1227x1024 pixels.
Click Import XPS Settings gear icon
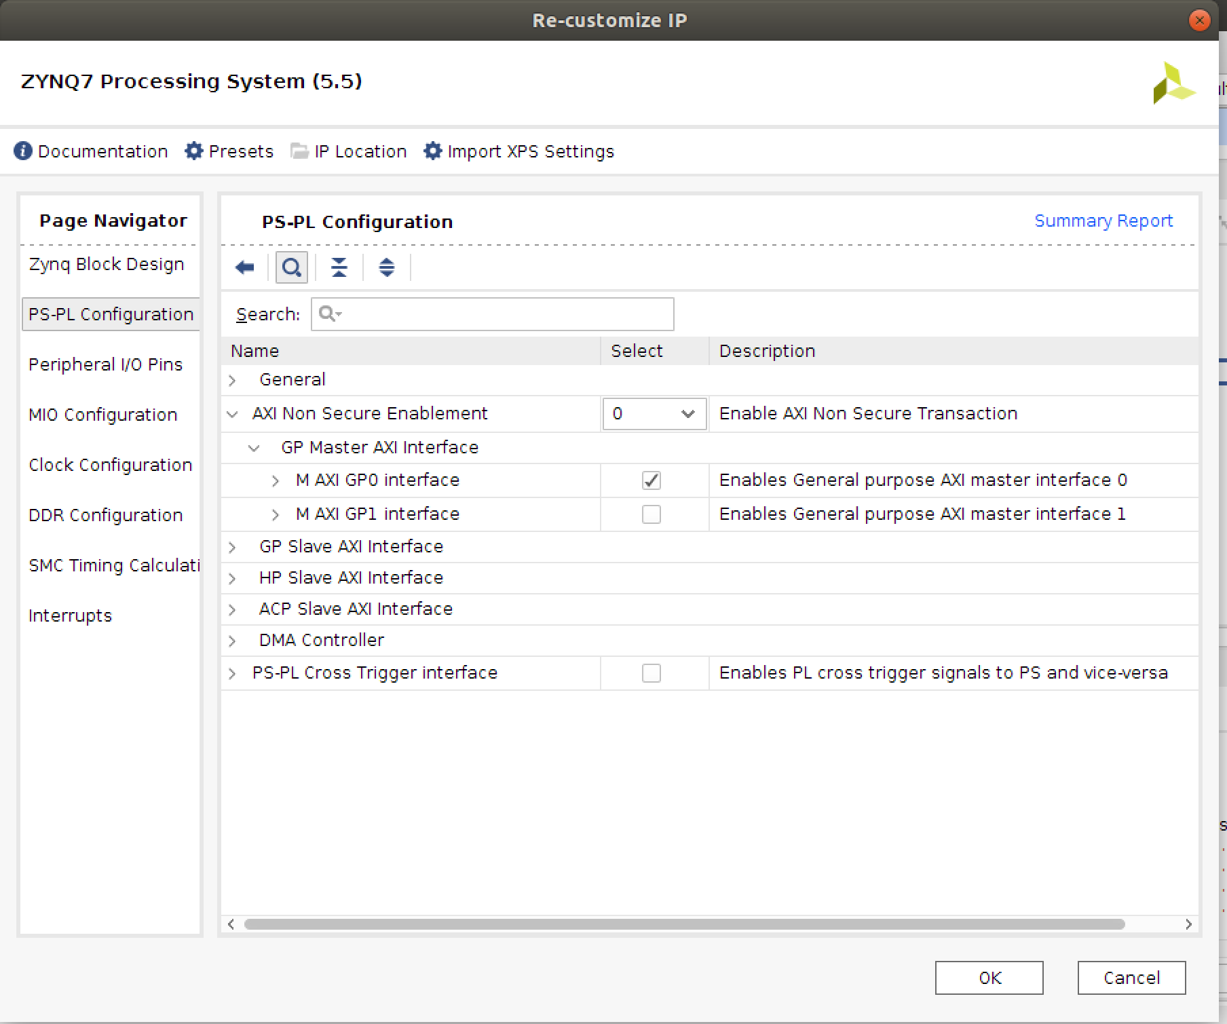[x=432, y=151]
